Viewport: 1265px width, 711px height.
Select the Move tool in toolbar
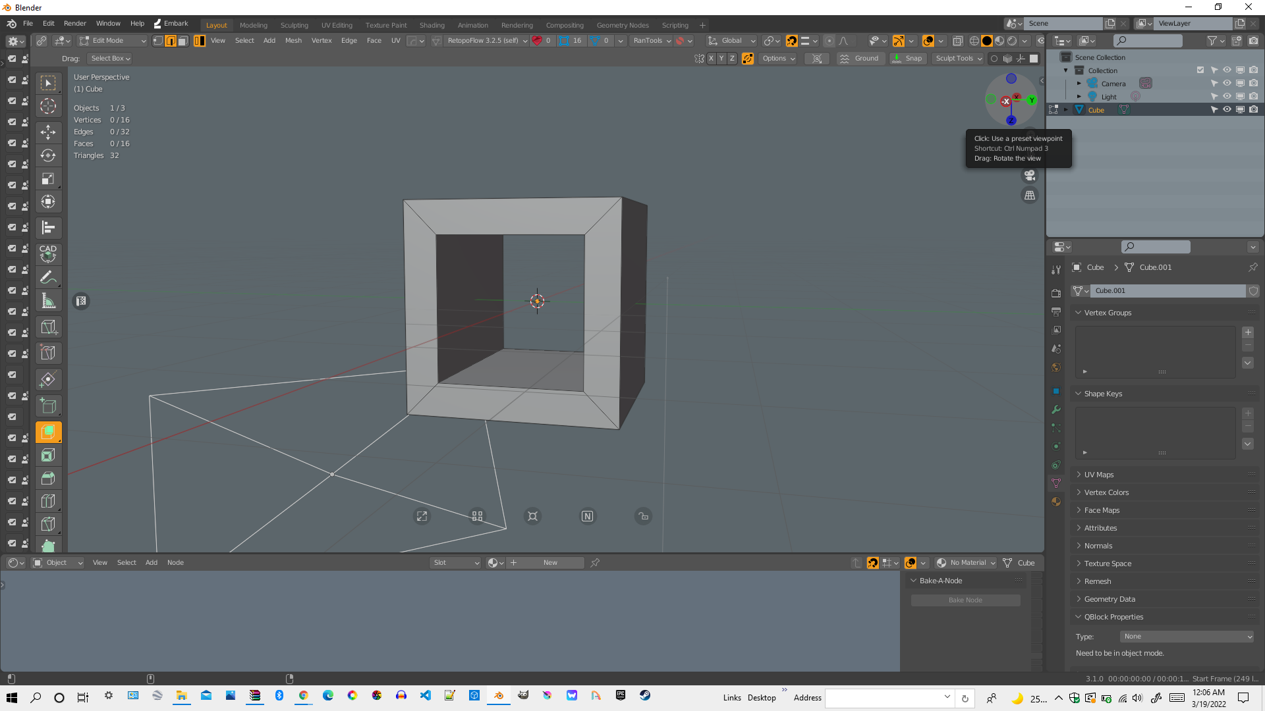pos(48,132)
